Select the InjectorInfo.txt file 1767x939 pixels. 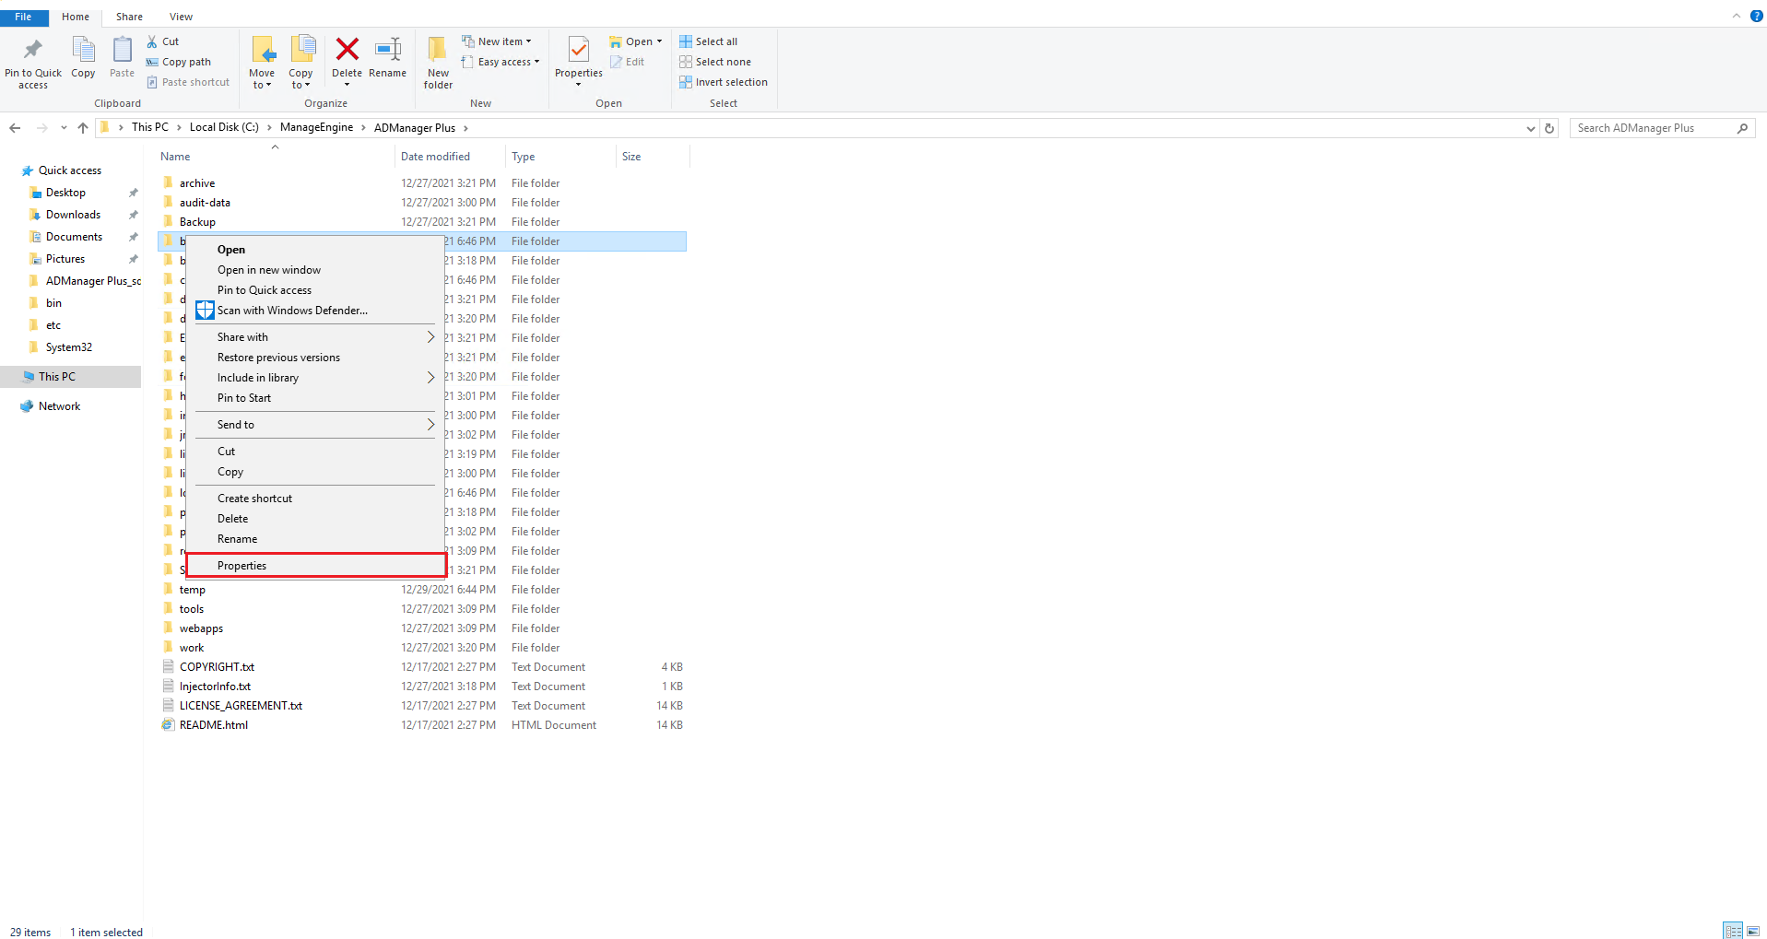click(x=215, y=687)
